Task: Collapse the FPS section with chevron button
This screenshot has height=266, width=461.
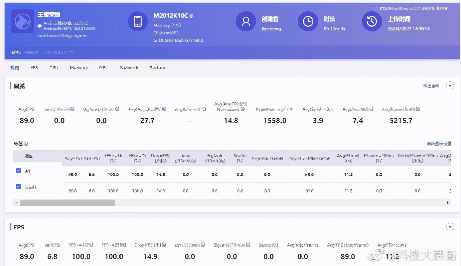Action: (x=450, y=227)
